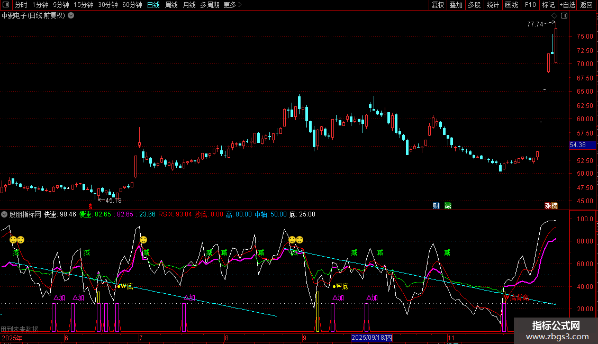Click the +自选 button
The width and height of the screenshot is (598, 344).
tap(567, 5)
